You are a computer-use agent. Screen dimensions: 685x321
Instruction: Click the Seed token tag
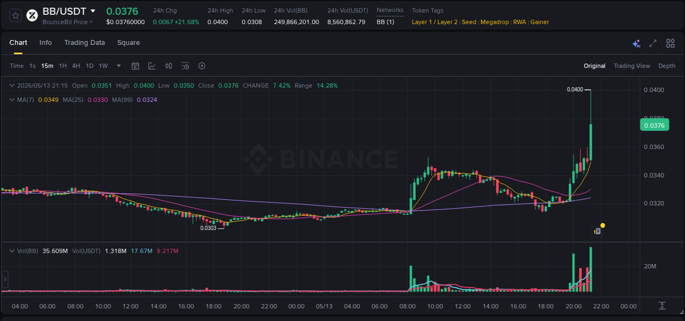click(469, 22)
